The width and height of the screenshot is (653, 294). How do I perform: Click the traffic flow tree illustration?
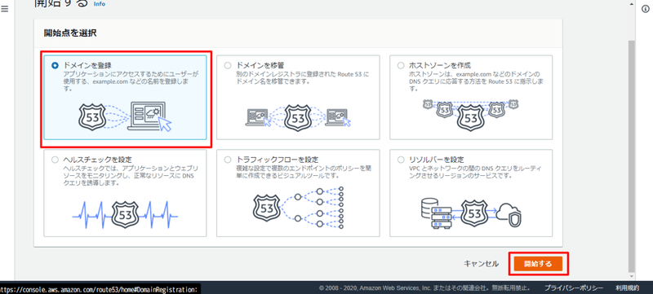point(298,207)
